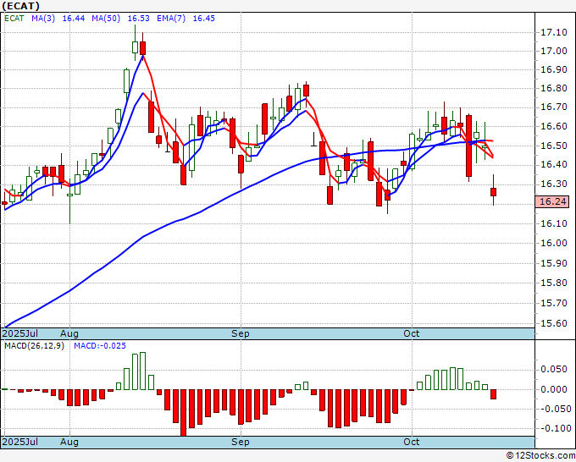
Task: Click the 16.40 price axis label
Action: (554, 164)
